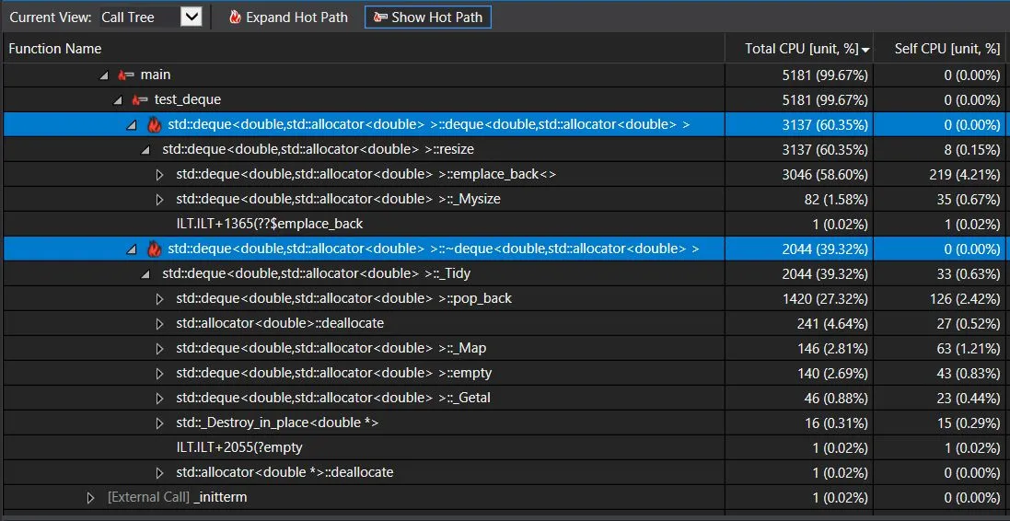
Task: Click the Expand Hot Path flame icon
Action: 235,17
